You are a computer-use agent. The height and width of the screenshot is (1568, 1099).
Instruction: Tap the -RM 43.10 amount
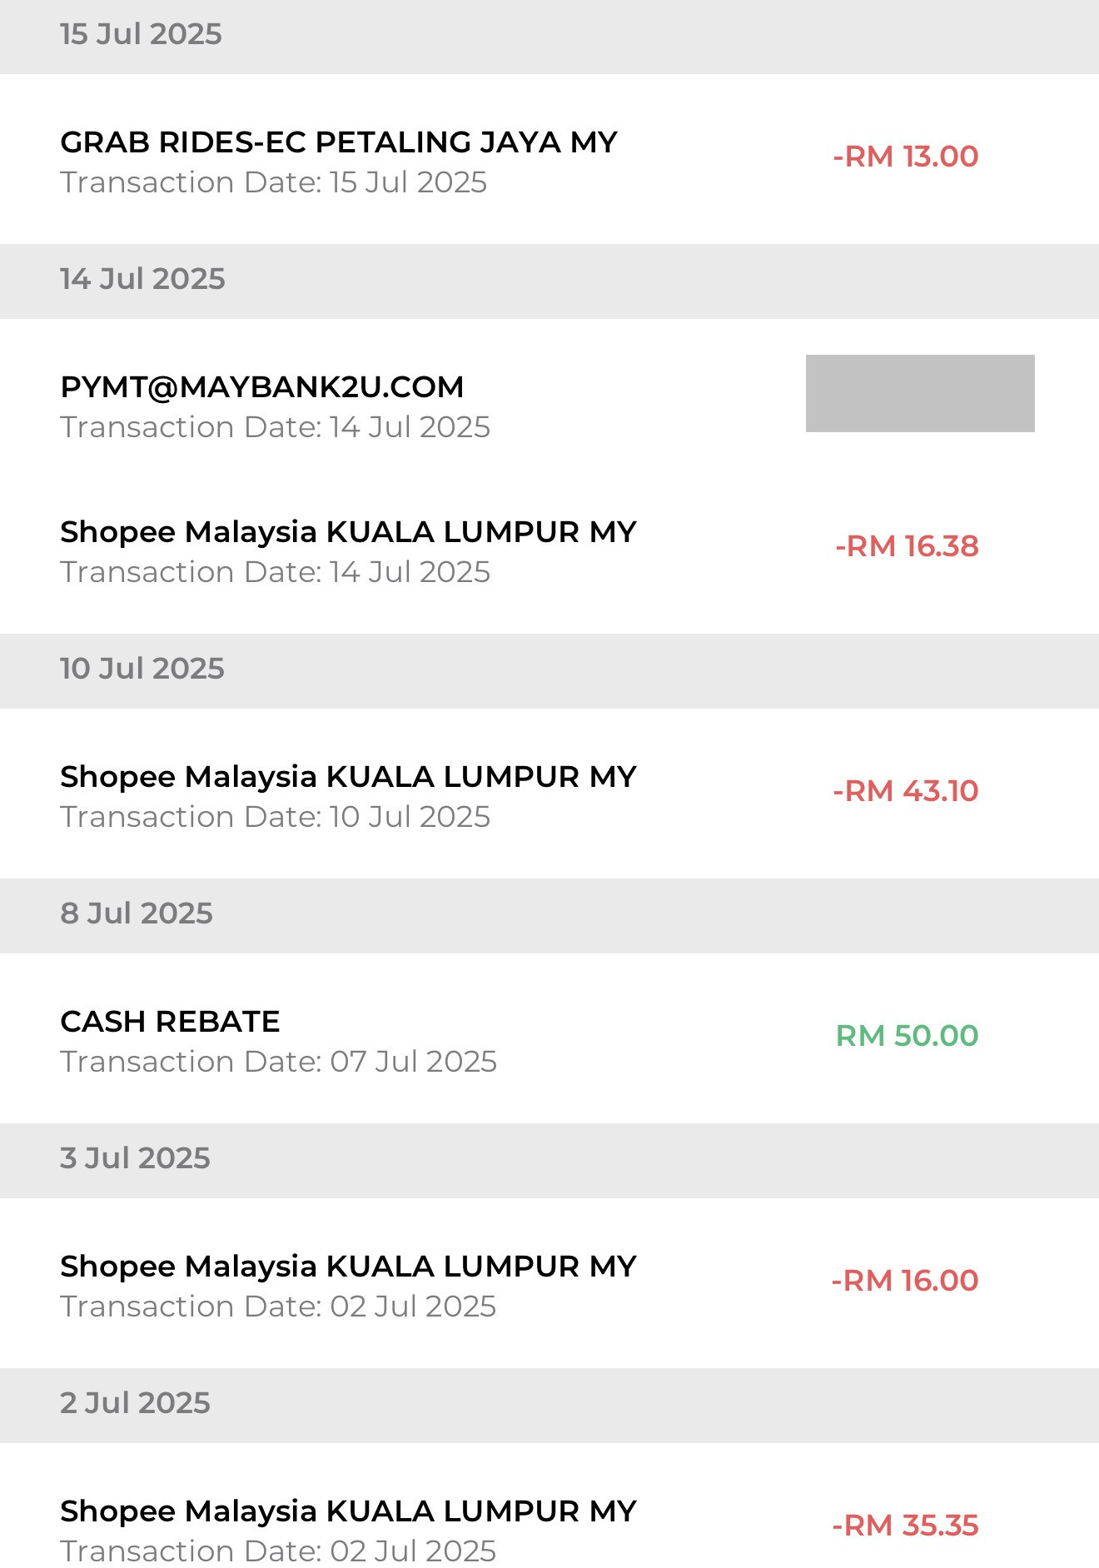906,791
